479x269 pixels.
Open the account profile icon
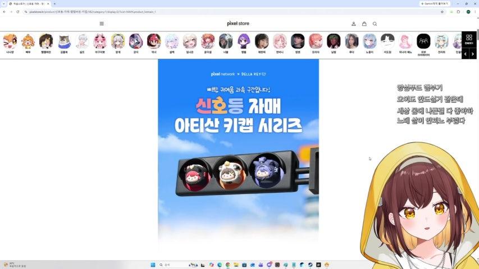coord(353,24)
